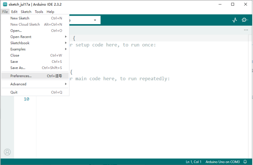
Task: Select New Cloud Sketch menu entry
Action: coord(35,25)
